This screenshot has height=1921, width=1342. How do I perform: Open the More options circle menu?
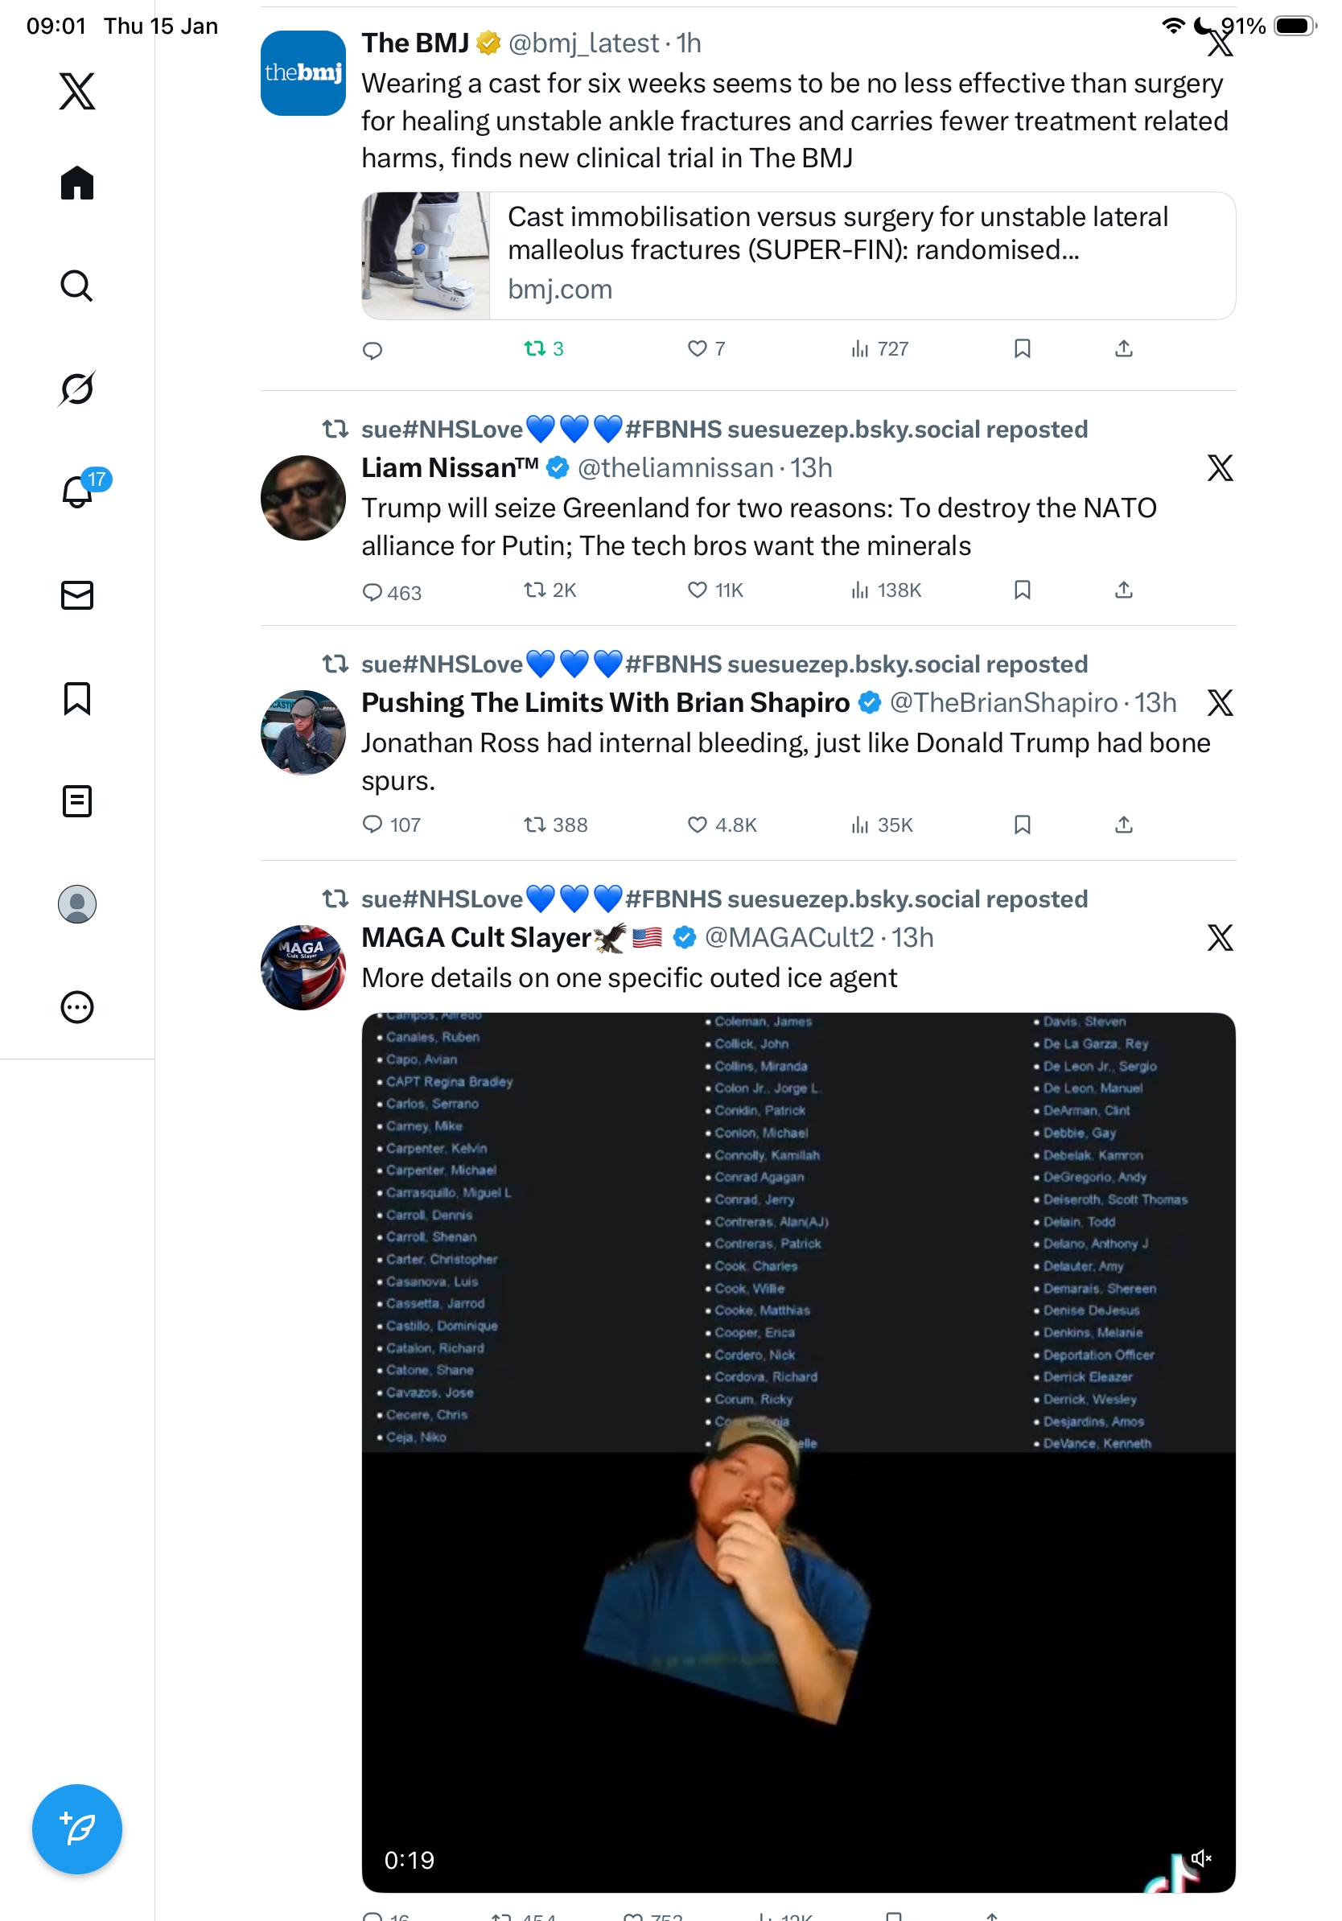(x=77, y=1006)
